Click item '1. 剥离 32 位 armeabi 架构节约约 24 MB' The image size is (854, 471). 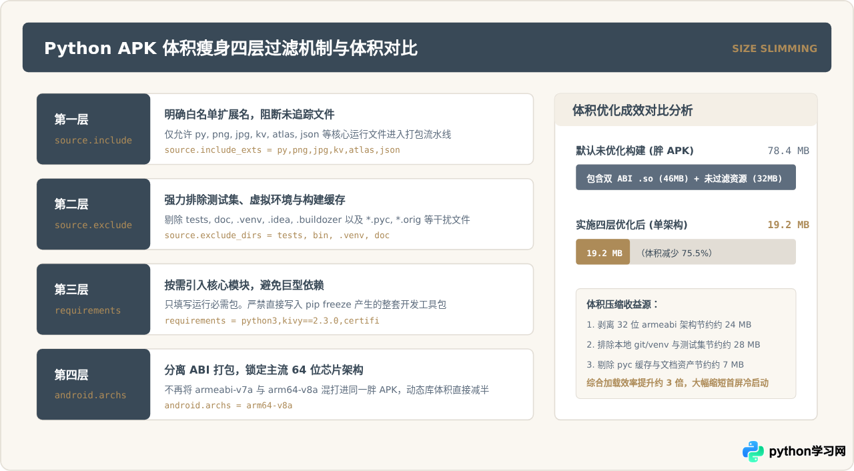tap(669, 324)
